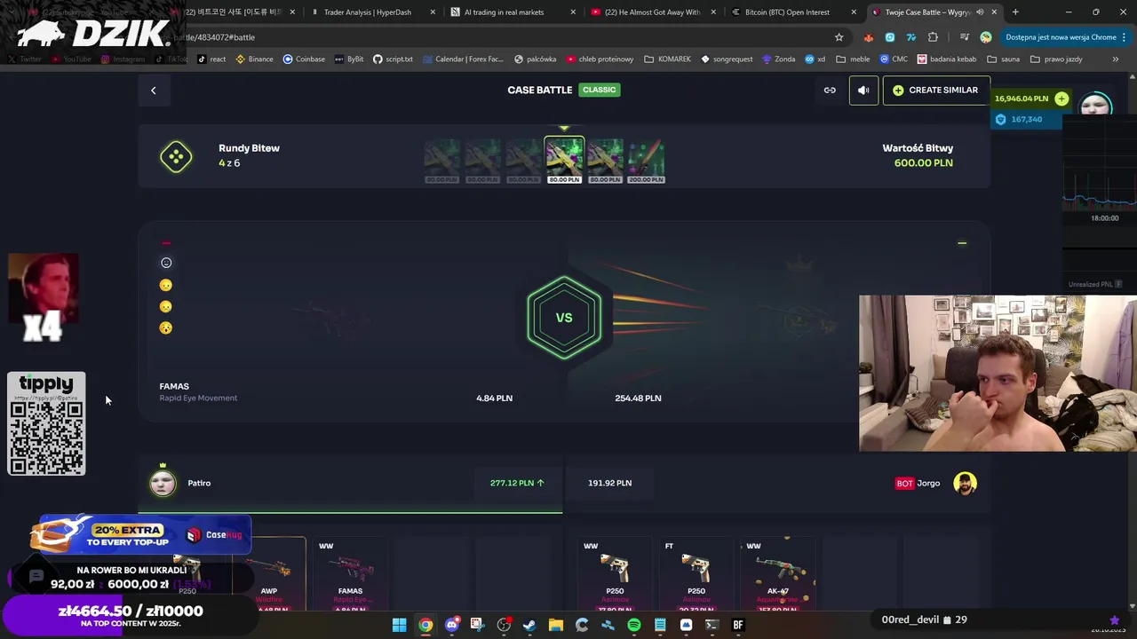Open the script.txt bookmark

[x=393, y=59]
